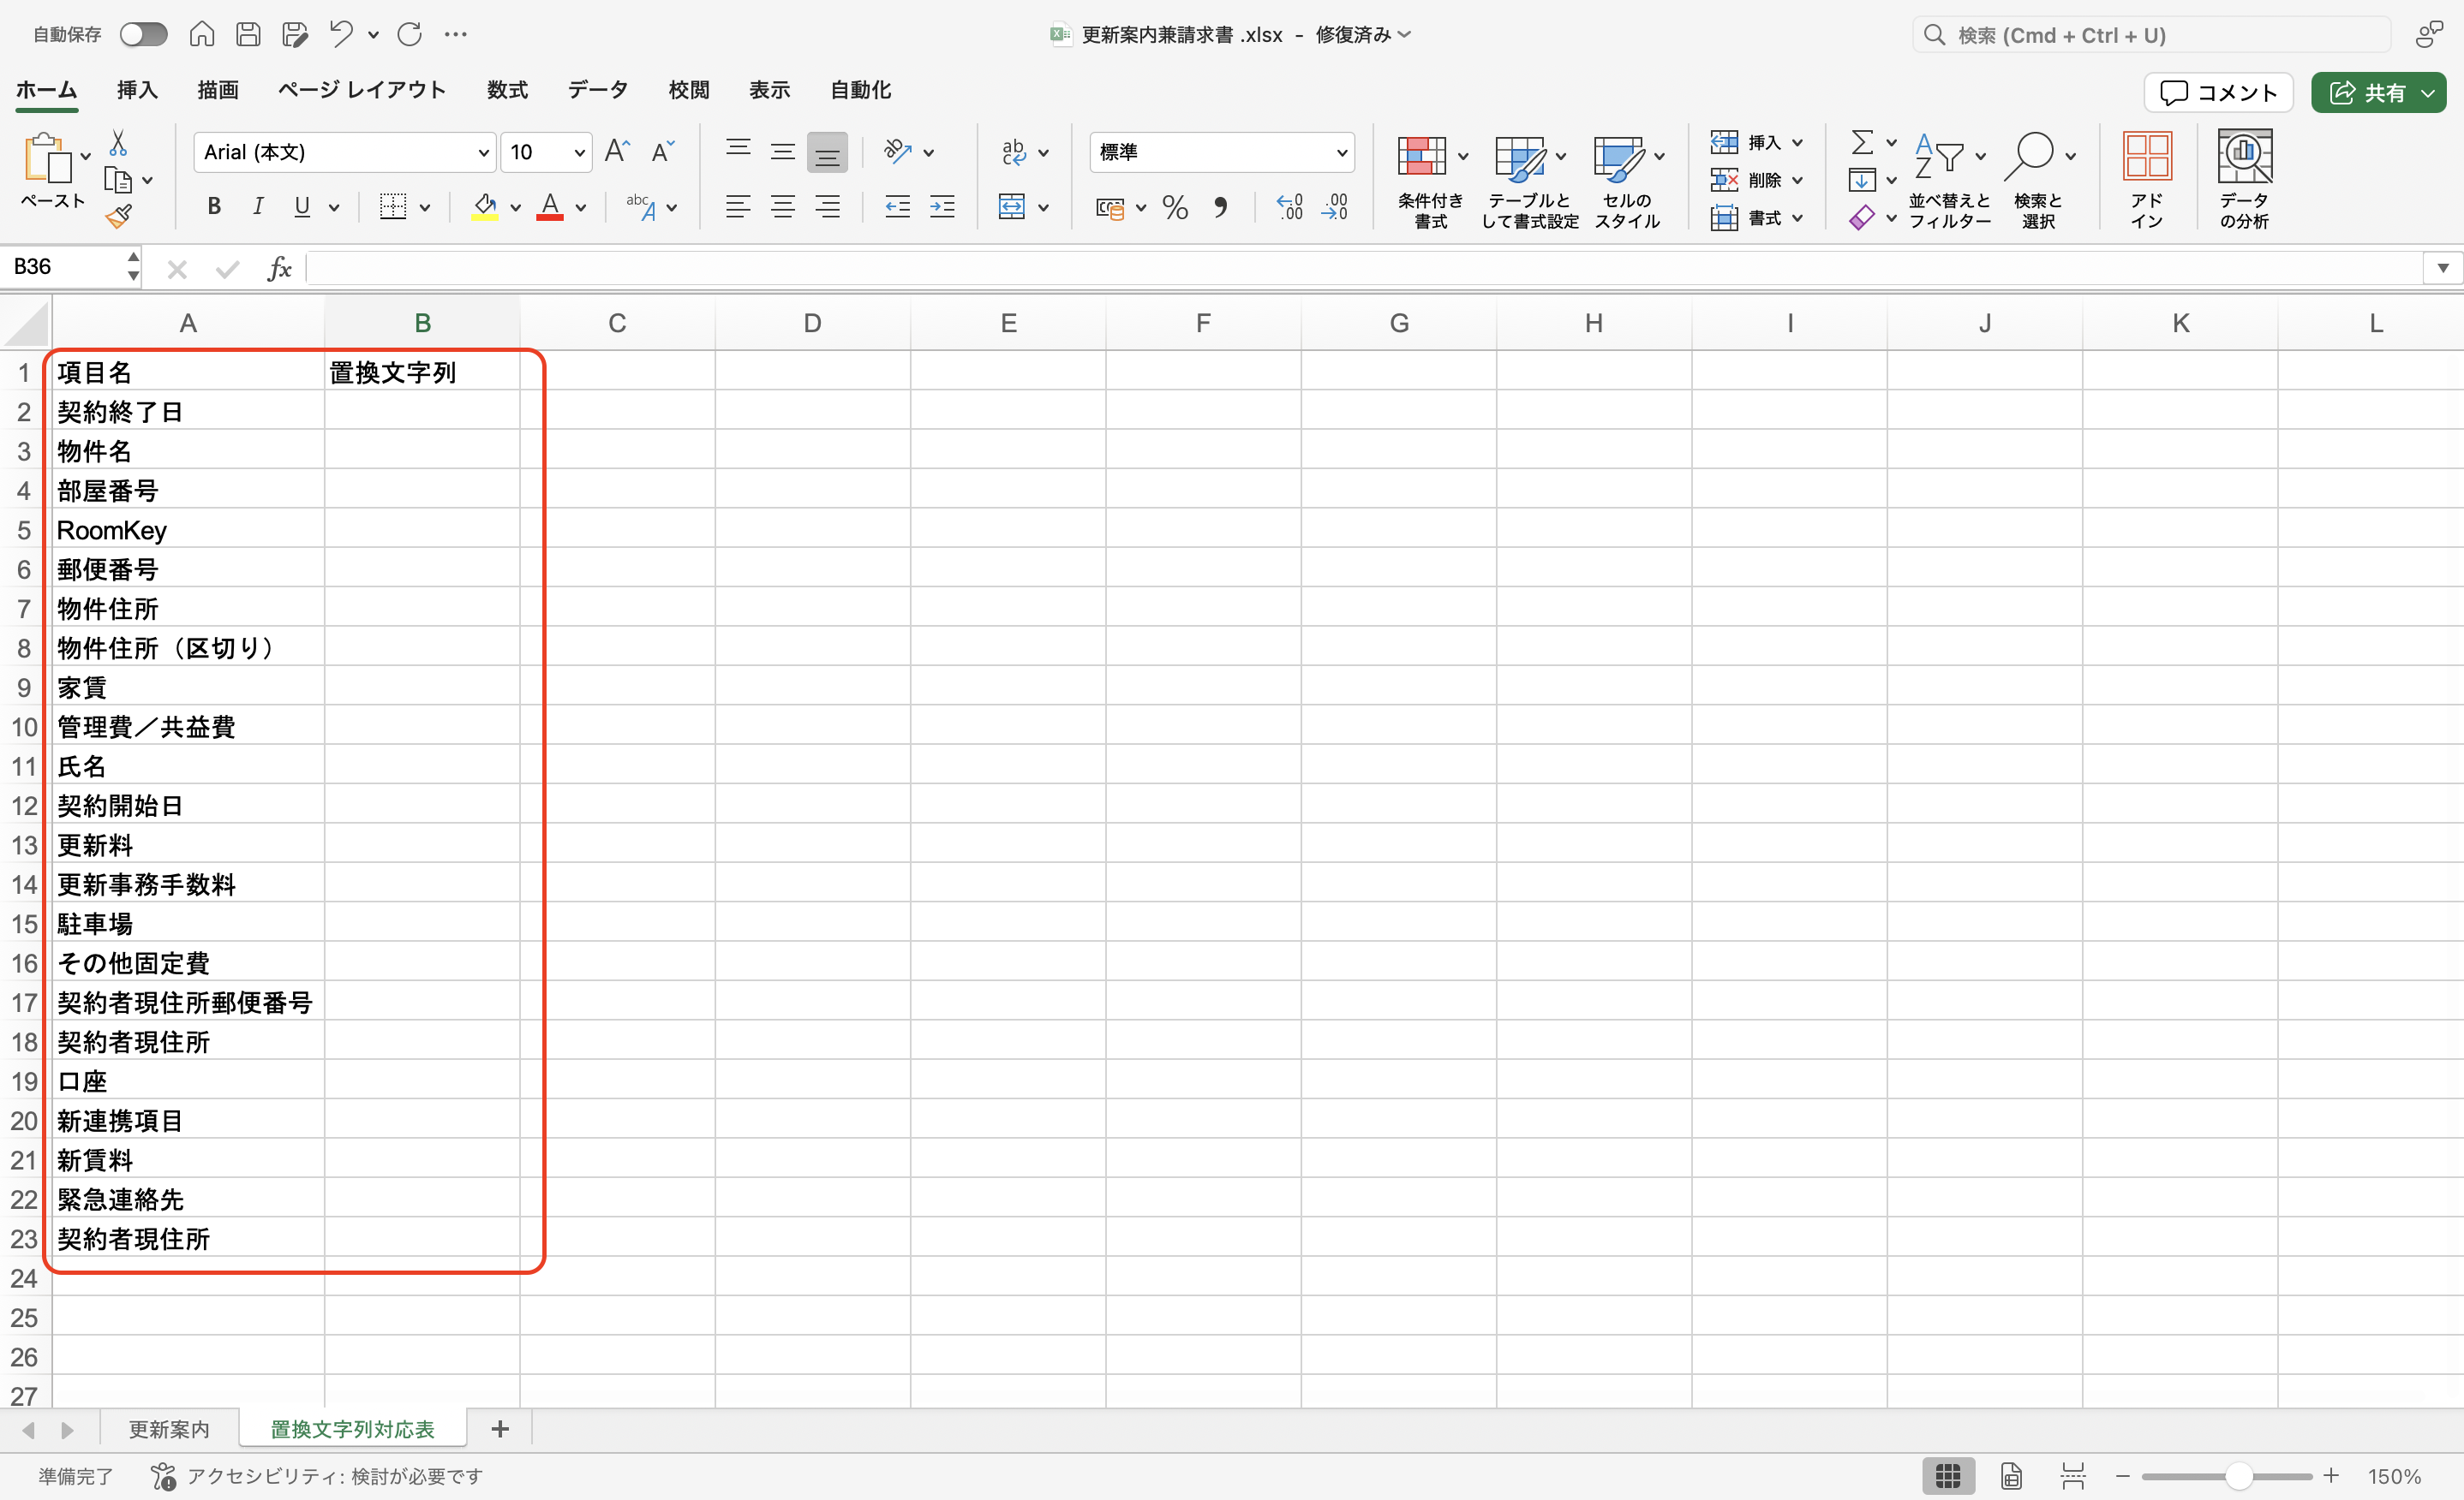Viewport: 2464px width, 1500px height.
Task: Click Decrease Decimal icon
Action: (x=1335, y=207)
